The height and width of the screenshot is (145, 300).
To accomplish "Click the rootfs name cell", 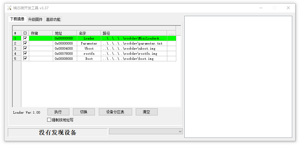I will 89,54.
